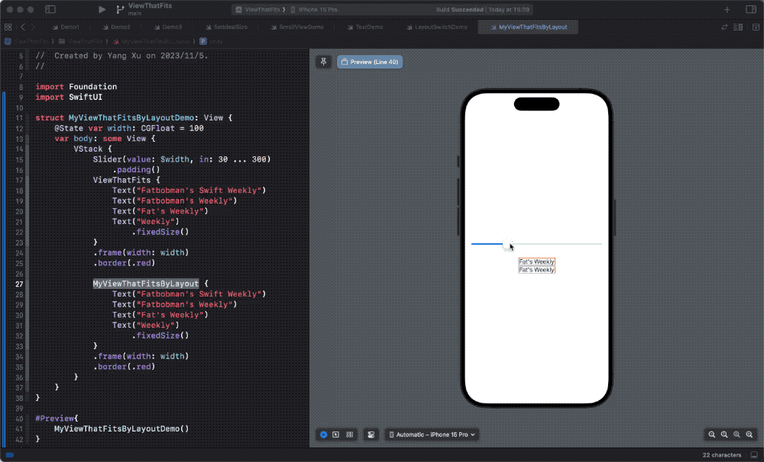The image size is (764, 462).
Task: Click the ViewThatFits folder breadcrumb
Action: [x=81, y=41]
